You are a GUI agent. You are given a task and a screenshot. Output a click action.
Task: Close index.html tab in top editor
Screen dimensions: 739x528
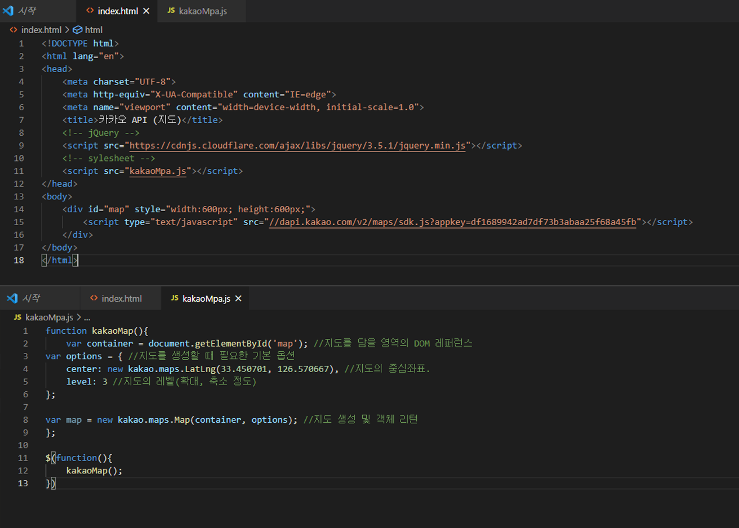pyautogui.click(x=146, y=11)
